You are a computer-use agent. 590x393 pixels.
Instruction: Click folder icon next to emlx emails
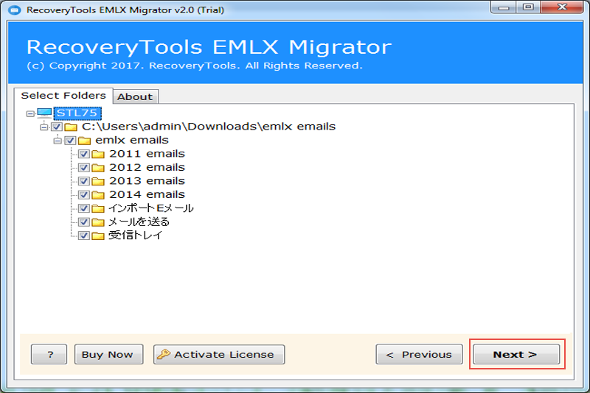coord(84,141)
